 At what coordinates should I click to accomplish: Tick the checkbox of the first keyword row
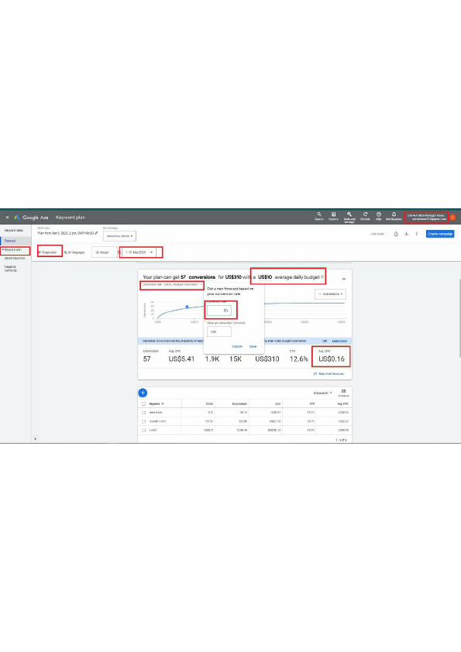[x=144, y=413]
